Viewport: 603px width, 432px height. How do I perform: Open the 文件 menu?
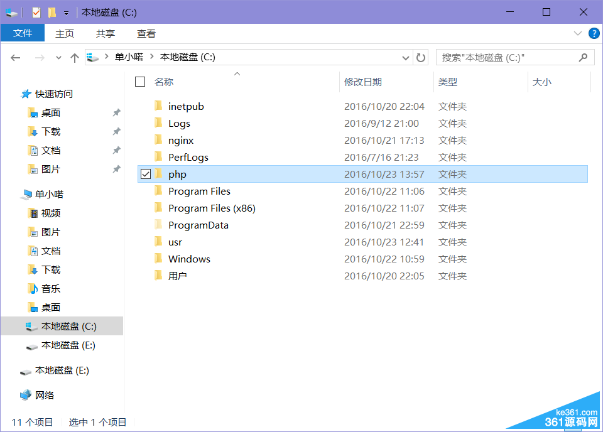(23, 33)
